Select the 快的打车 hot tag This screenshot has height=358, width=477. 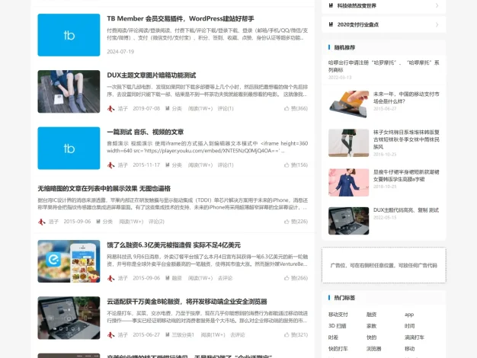[x=338, y=349]
